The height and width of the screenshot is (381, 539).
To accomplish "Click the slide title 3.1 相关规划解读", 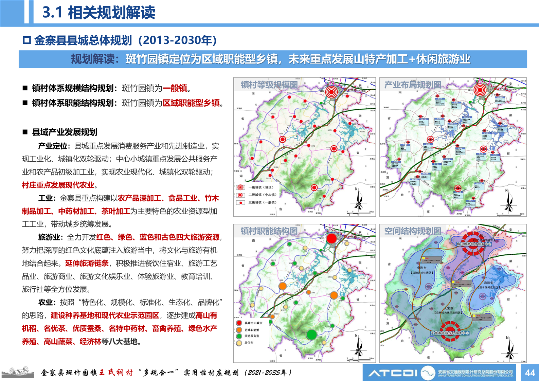I will point(99,13).
